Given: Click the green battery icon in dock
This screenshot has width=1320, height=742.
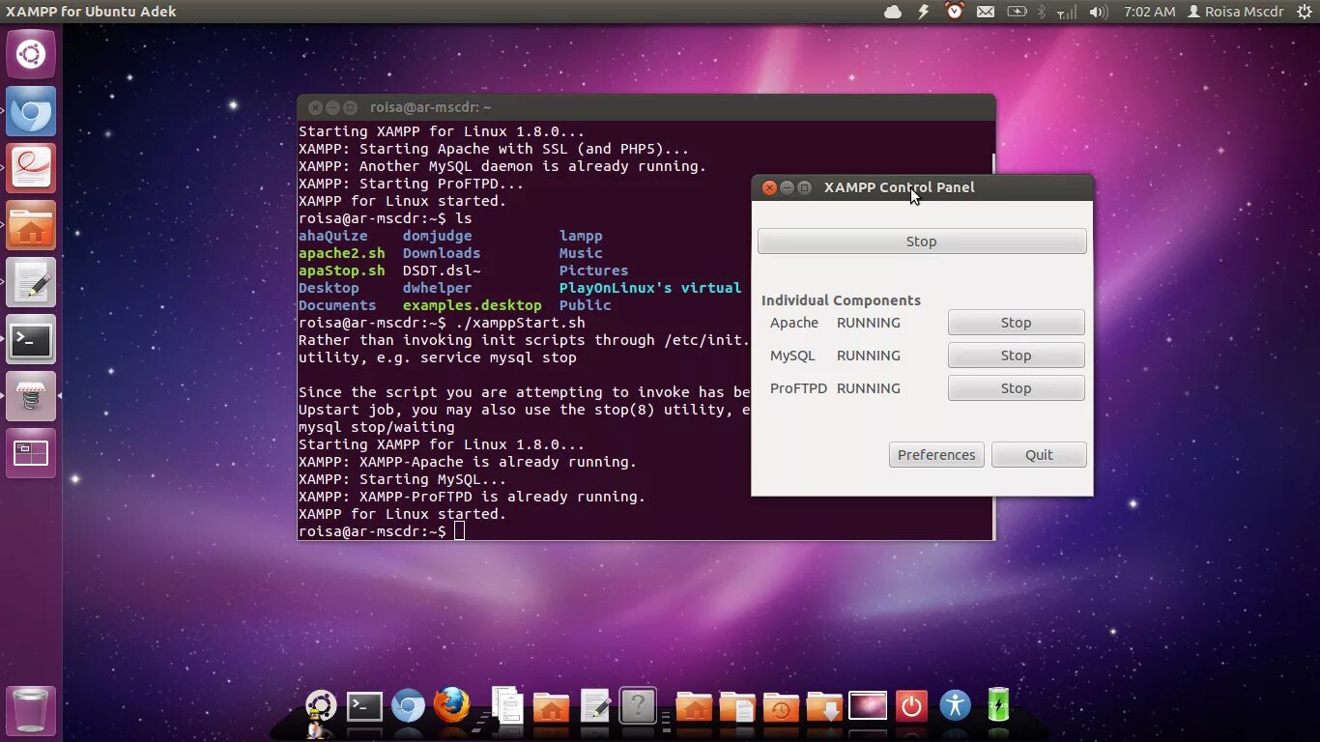Looking at the screenshot, I should click(x=998, y=704).
